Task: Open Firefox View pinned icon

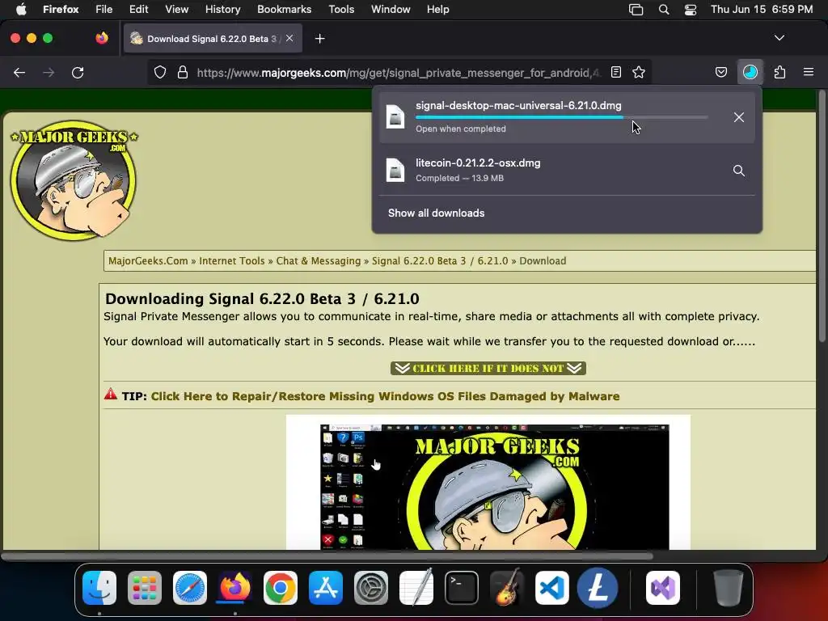Action: pyautogui.click(x=102, y=38)
